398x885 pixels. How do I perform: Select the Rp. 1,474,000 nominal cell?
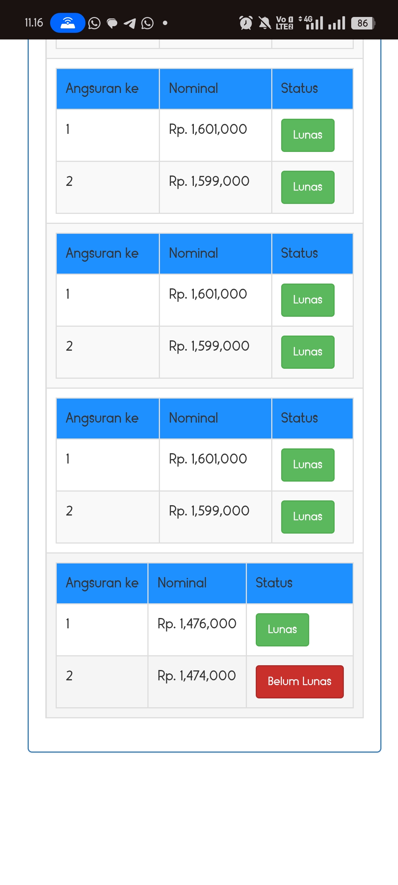pos(197,681)
